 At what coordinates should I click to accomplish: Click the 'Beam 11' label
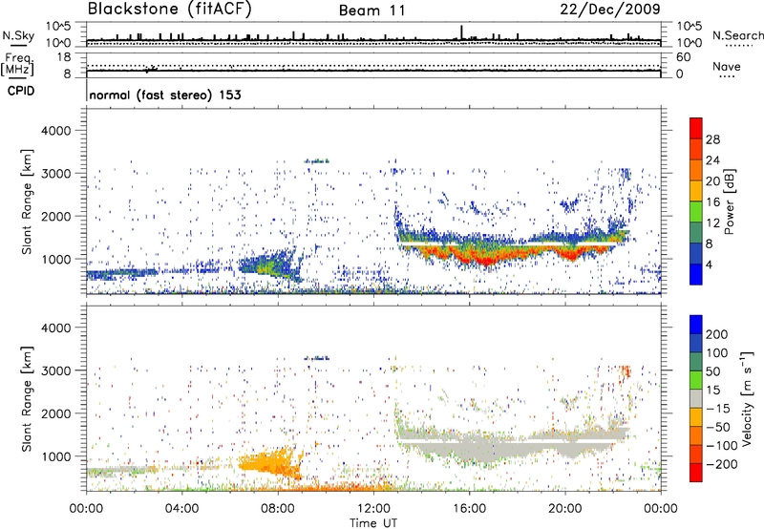click(372, 11)
